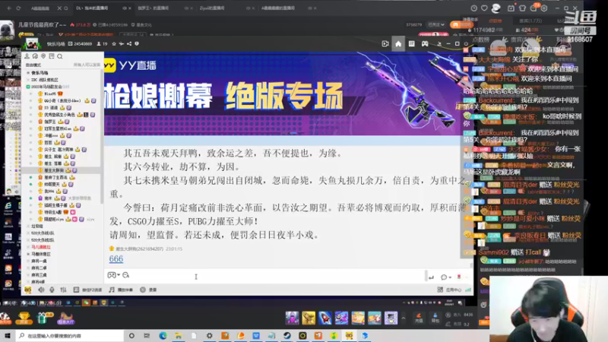Viewport: 608px width, 342px height.
Task: Collapse the 2022年 channel group
Action: click(28, 87)
